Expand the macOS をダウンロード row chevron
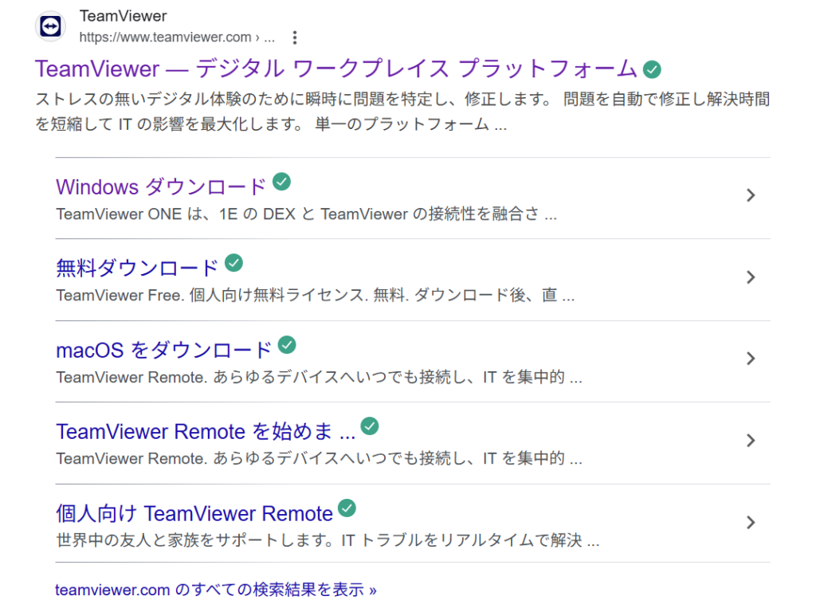 (x=750, y=359)
